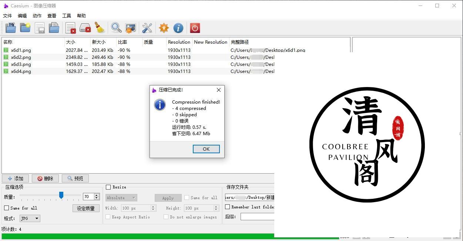Open the 动作 menu

37,16
